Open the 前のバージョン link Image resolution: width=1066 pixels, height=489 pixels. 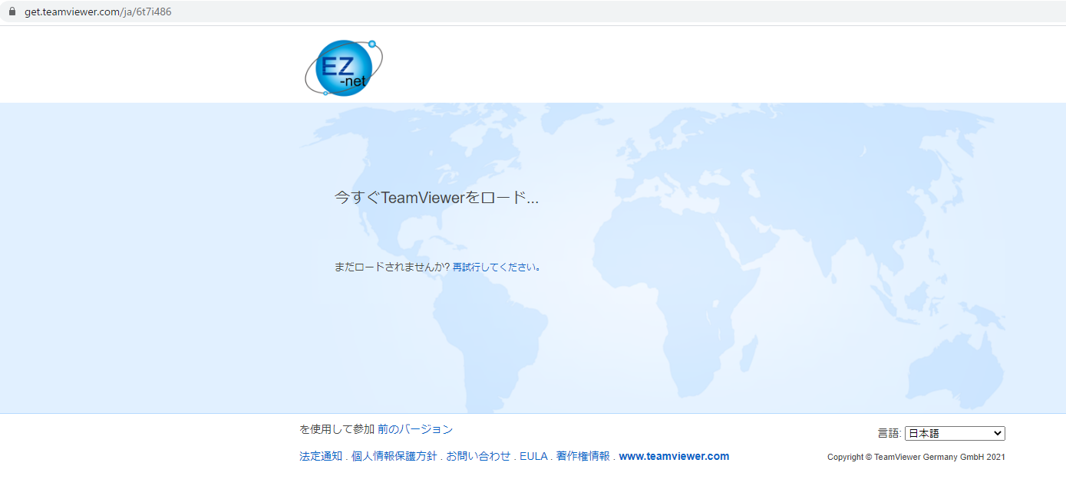pos(415,429)
